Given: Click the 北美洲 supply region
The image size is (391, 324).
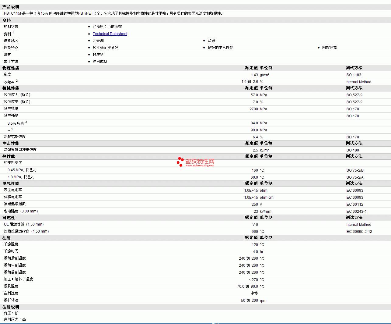Looking at the screenshot, I should [98, 41].
